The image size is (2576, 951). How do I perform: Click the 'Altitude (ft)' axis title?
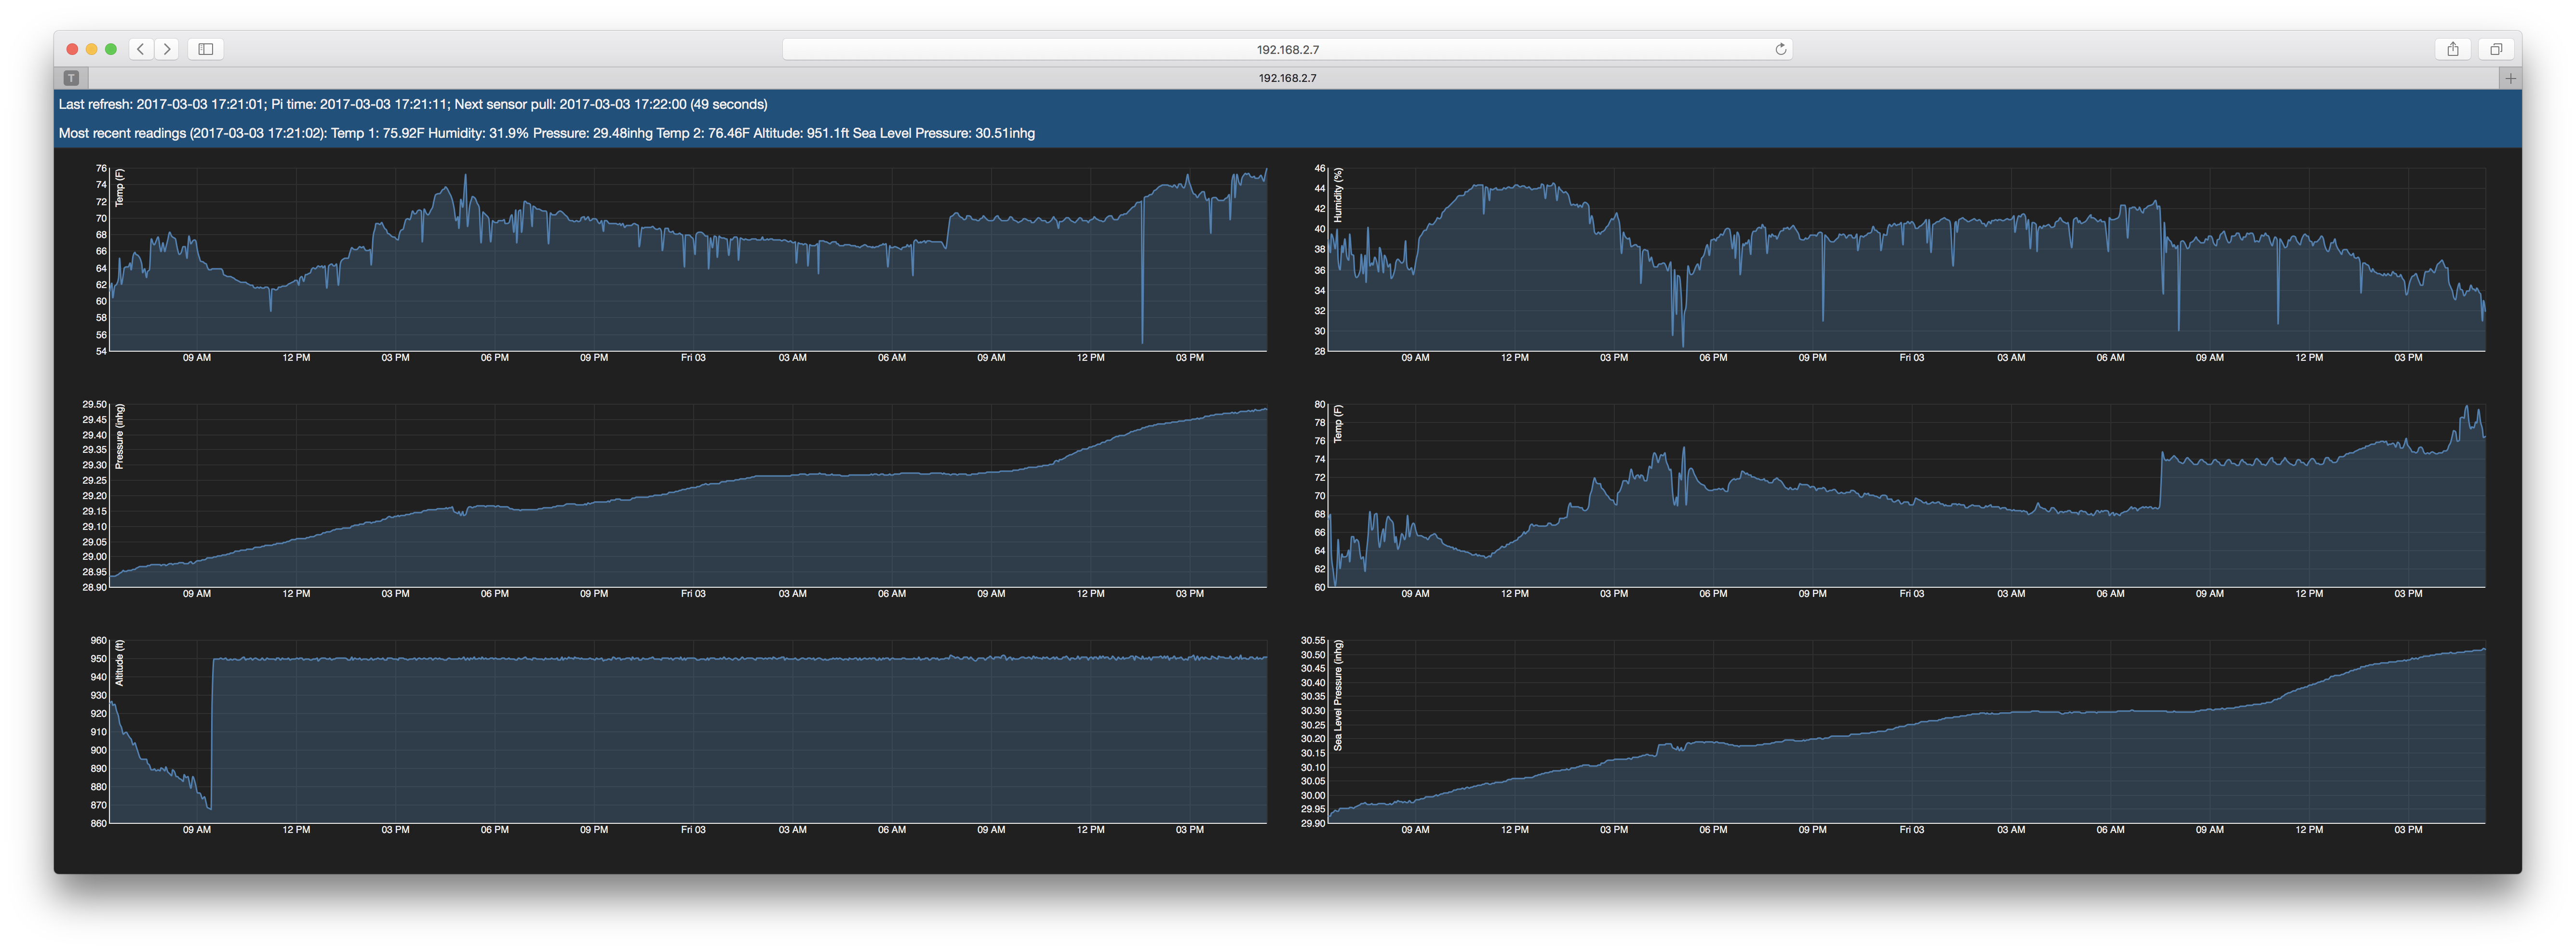(120, 662)
